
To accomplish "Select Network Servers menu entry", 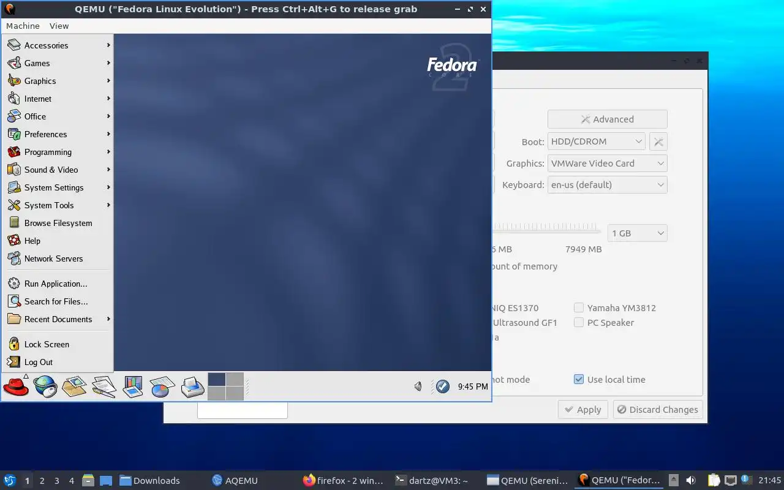I will [x=58, y=258].
